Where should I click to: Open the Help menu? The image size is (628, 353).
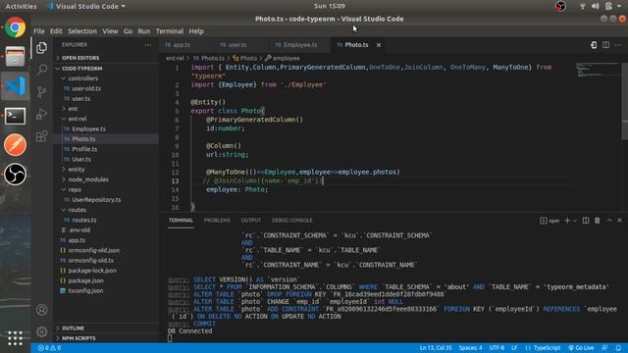[196, 31]
